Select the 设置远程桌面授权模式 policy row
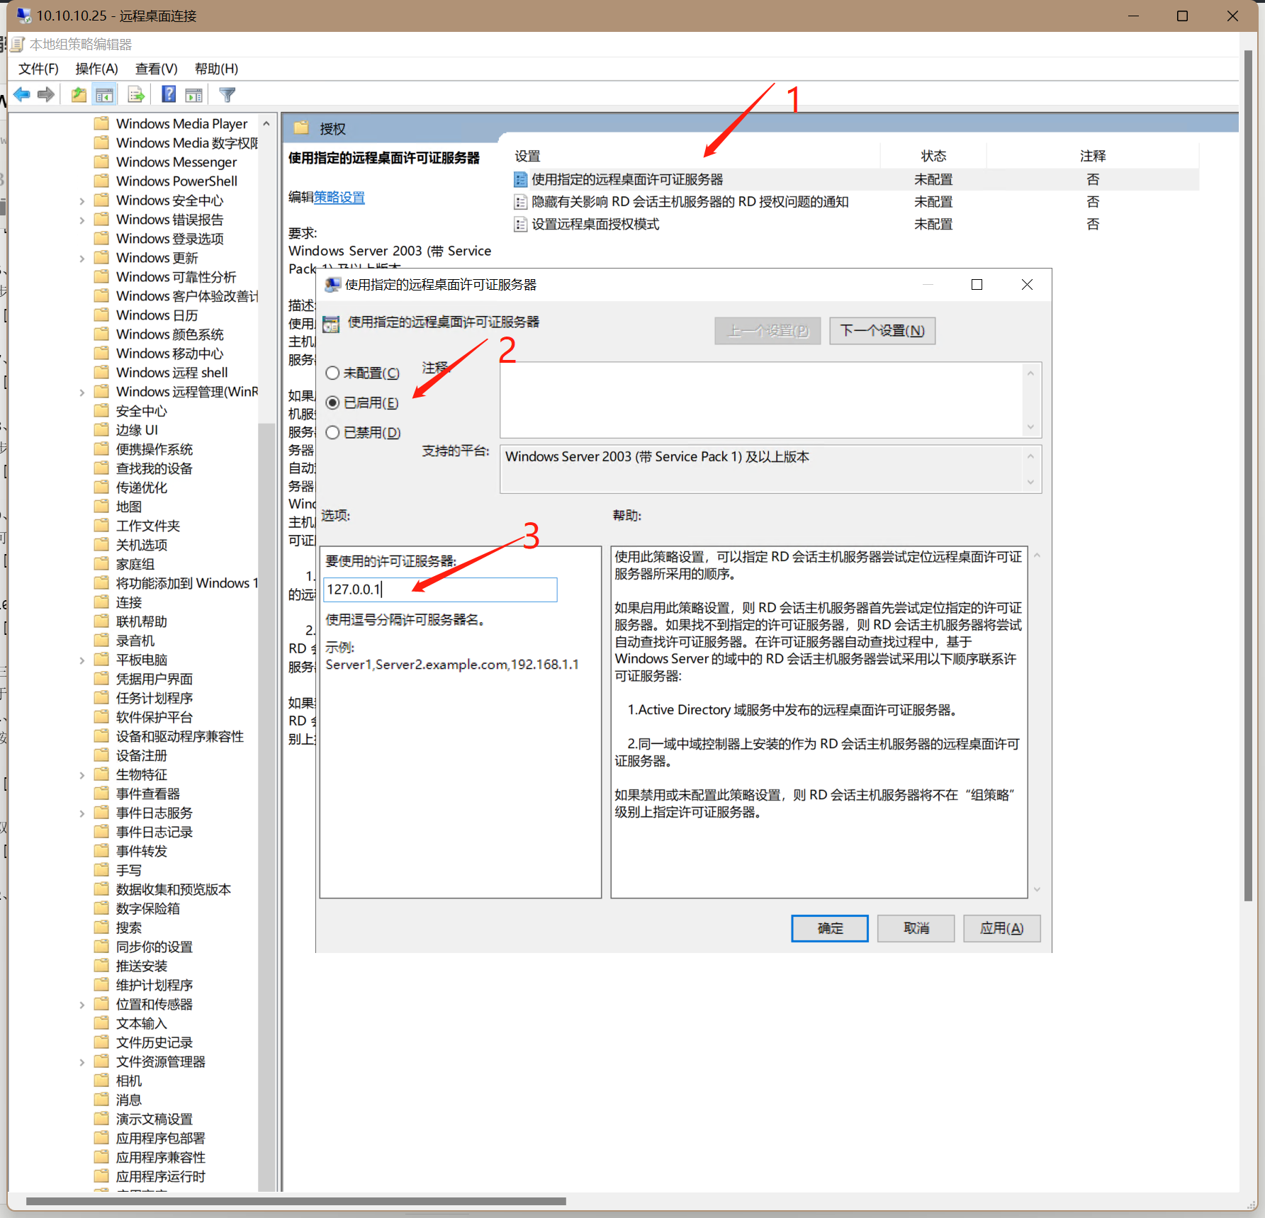This screenshot has height=1218, width=1265. pyautogui.click(x=856, y=225)
